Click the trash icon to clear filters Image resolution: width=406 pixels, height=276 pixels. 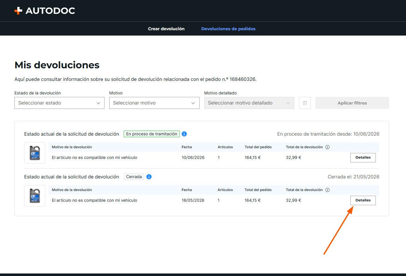click(x=305, y=103)
